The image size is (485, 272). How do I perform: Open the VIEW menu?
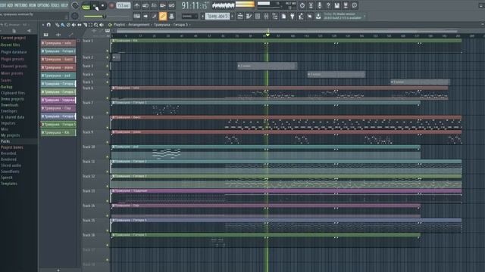pos(33,5)
